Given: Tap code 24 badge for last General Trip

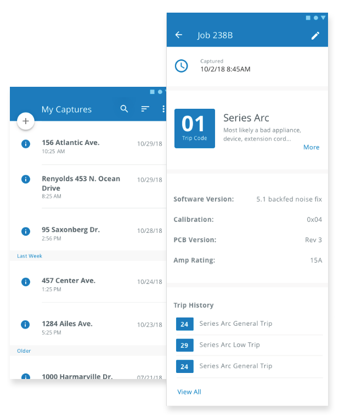Looking at the screenshot, I should (184, 366).
